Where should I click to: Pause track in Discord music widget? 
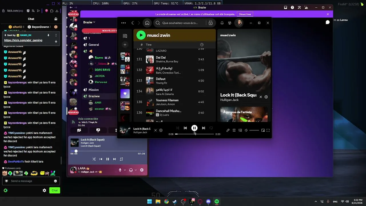pos(108,159)
